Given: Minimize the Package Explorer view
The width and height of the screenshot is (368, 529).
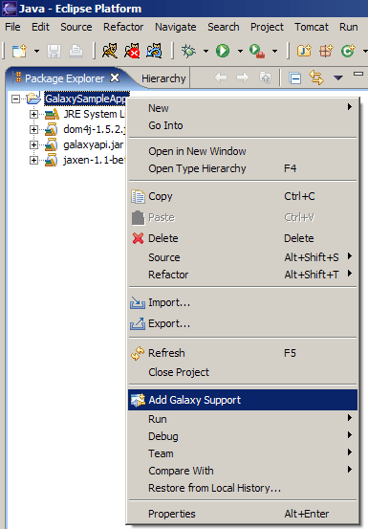Looking at the screenshot, I should 358,74.
